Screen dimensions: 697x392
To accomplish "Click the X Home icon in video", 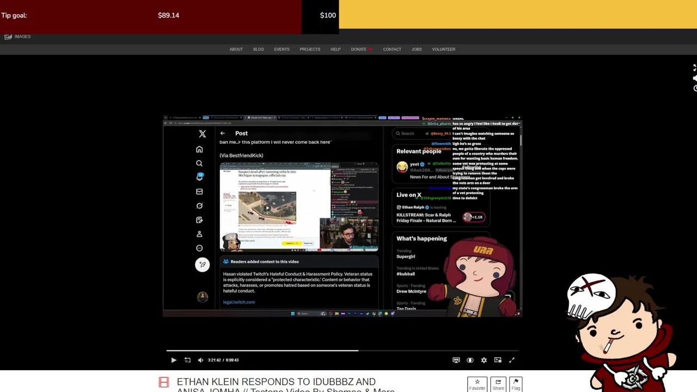I will 199,149.
